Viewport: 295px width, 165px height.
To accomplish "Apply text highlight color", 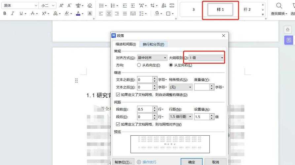I will [x=67, y=13].
